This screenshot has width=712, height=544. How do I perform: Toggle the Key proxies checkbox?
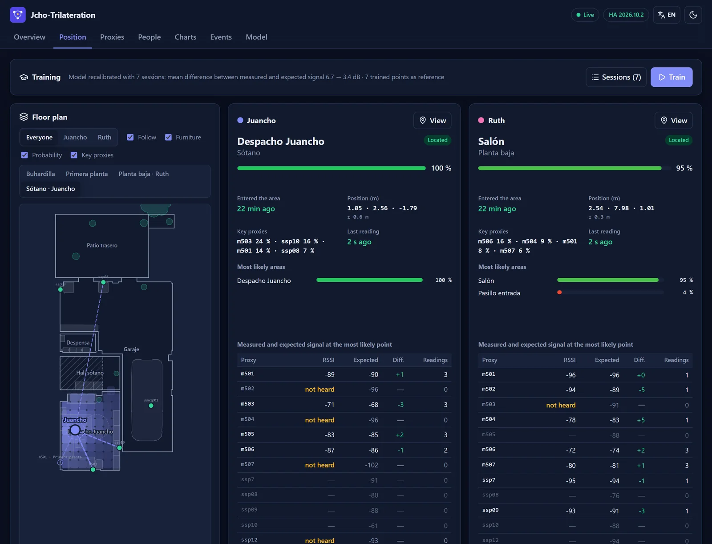click(x=74, y=155)
